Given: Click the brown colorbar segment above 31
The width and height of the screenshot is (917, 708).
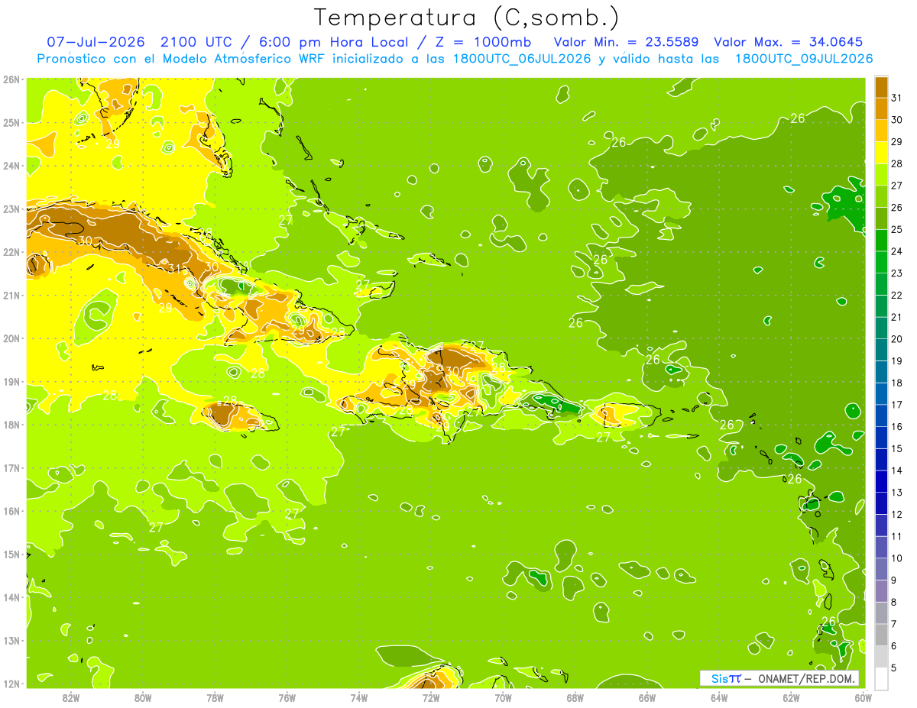Looking at the screenshot, I should (881, 86).
